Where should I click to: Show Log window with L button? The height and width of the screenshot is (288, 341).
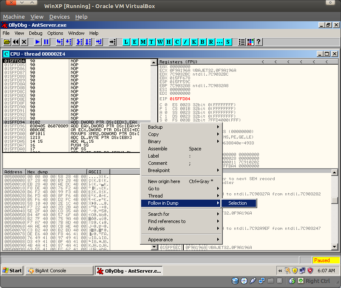click(126, 42)
